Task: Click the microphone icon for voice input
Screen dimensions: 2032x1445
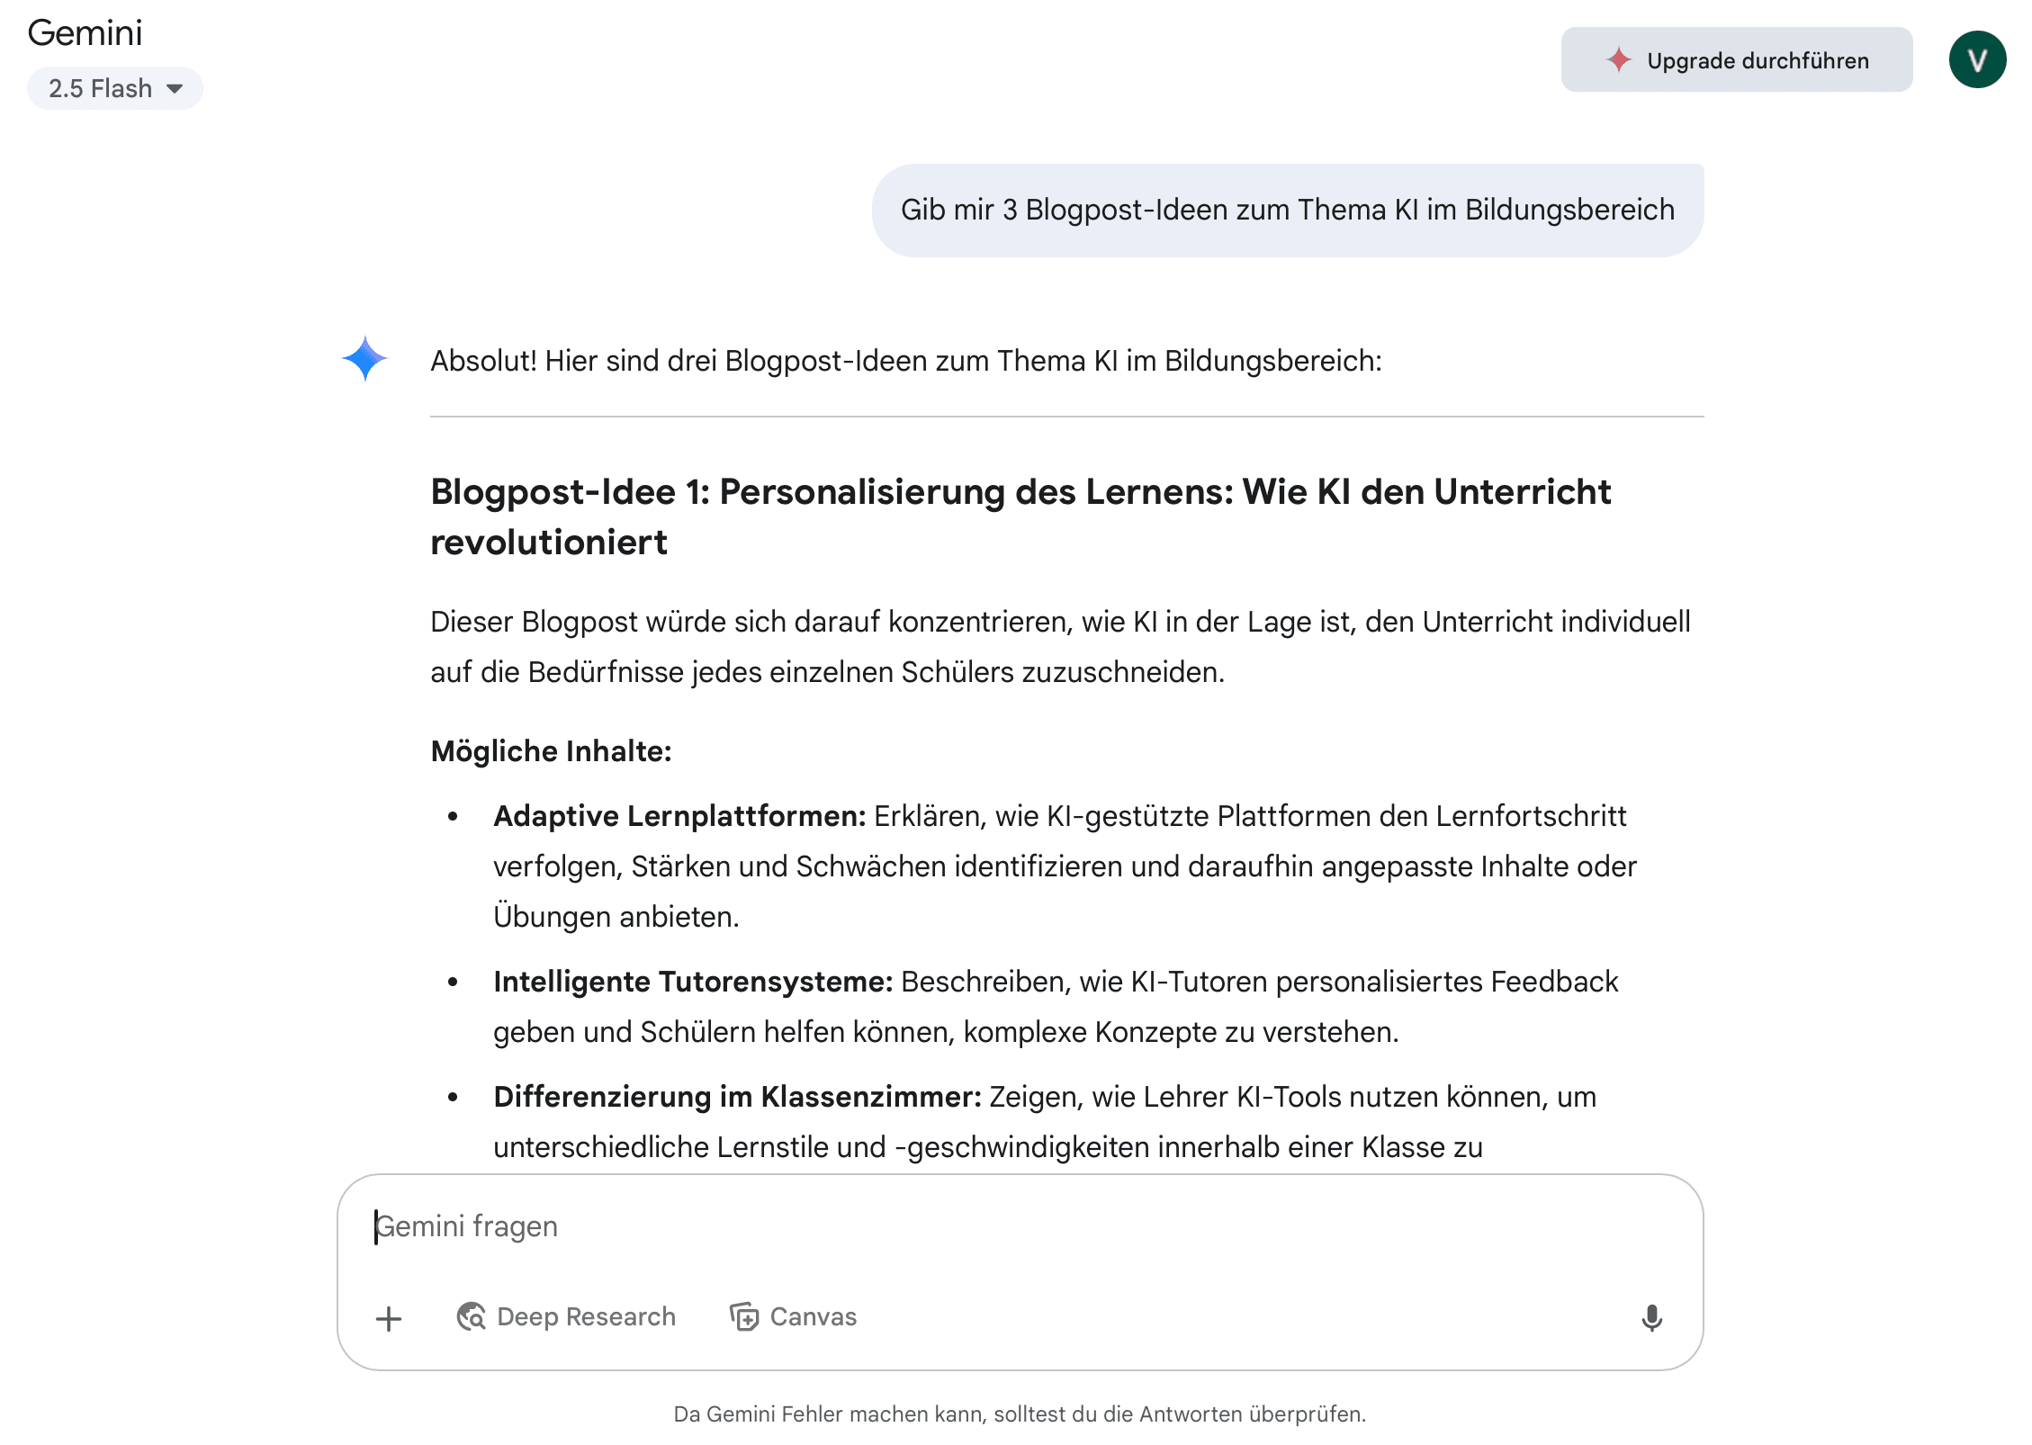Action: click(1651, 1318)
